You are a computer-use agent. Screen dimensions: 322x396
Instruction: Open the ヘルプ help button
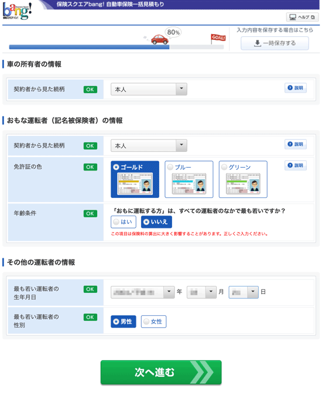[302, 17]
